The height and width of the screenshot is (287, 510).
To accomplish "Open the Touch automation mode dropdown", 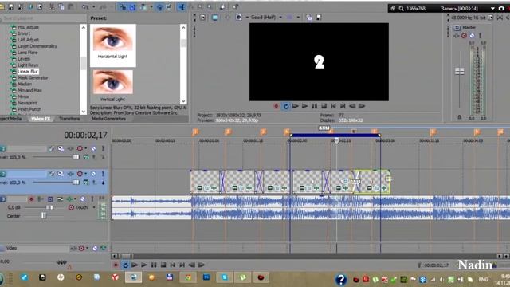I will [x=94, y=207].
